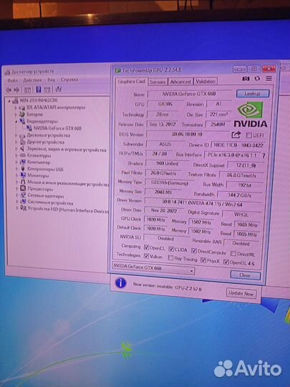The image size is (290, 387).
Task: Switch to the Sensors tab
Action: [x=158, y=82]
